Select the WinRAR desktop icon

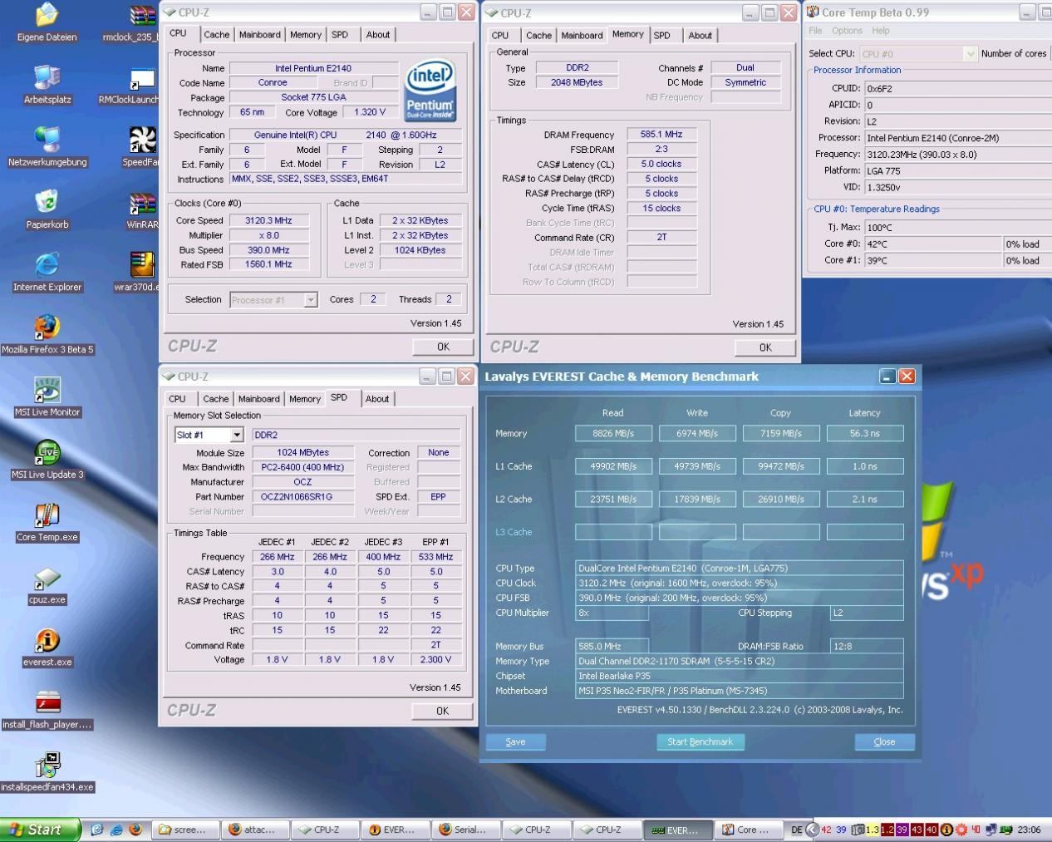point(142,209)
